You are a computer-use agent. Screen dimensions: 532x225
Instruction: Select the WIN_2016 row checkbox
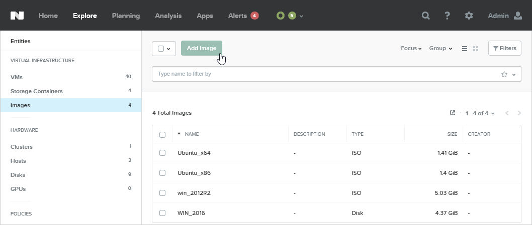(162, 213)
